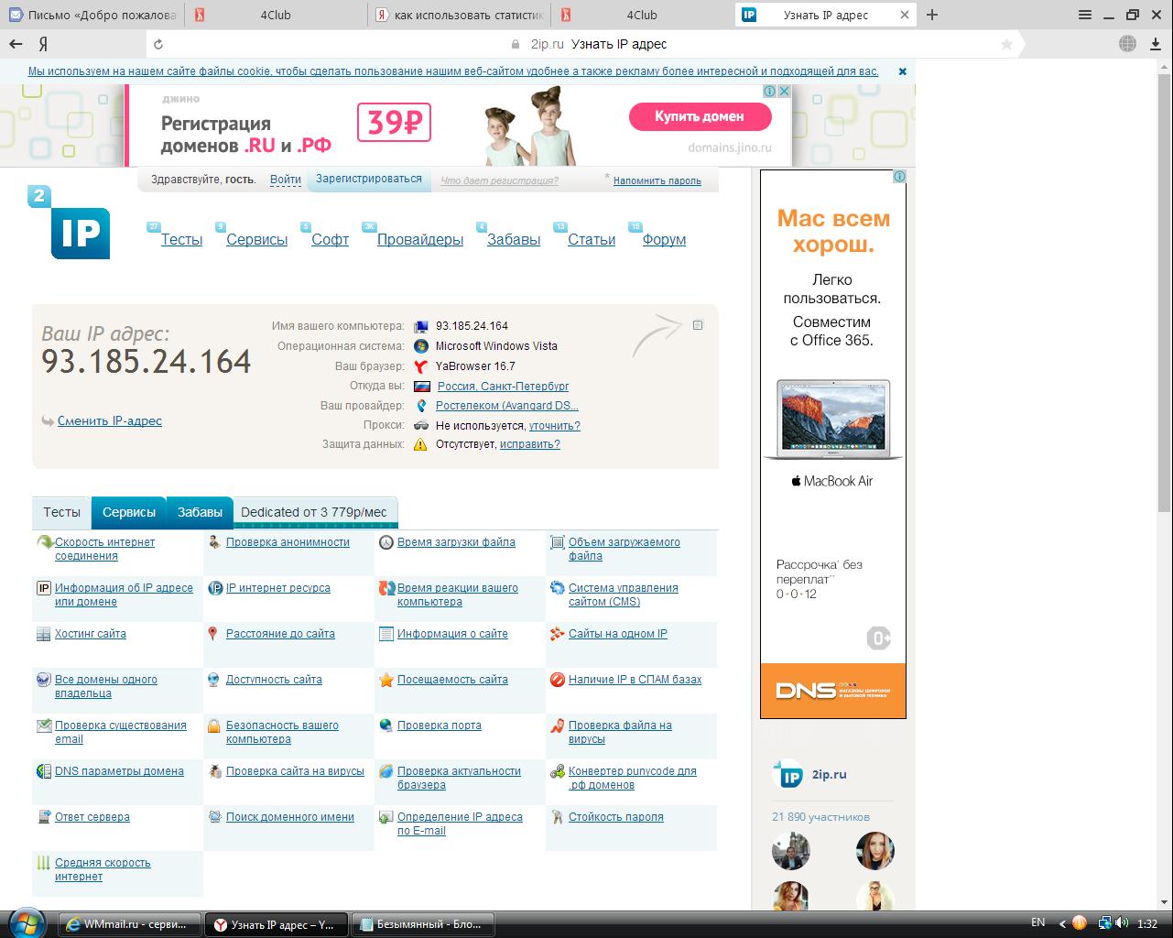
Task: Click the browser address bar
Action: 586,44
